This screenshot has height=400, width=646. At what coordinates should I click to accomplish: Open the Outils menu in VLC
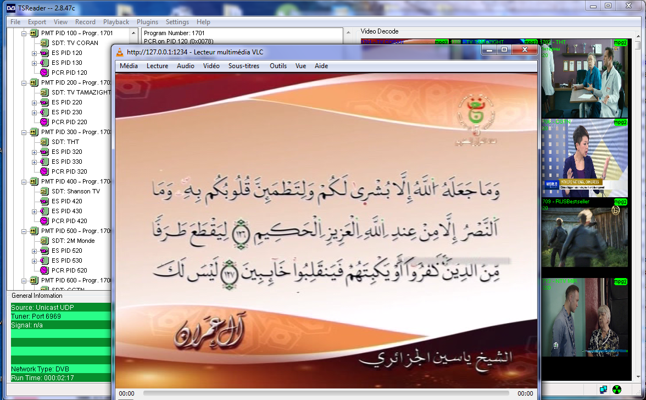[278, 66]
